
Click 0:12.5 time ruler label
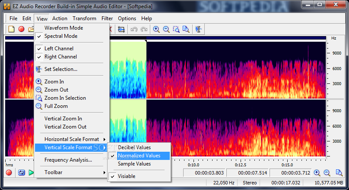click(241, 165)
